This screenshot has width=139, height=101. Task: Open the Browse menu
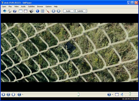pyautogui.click(x=40, y=7)
